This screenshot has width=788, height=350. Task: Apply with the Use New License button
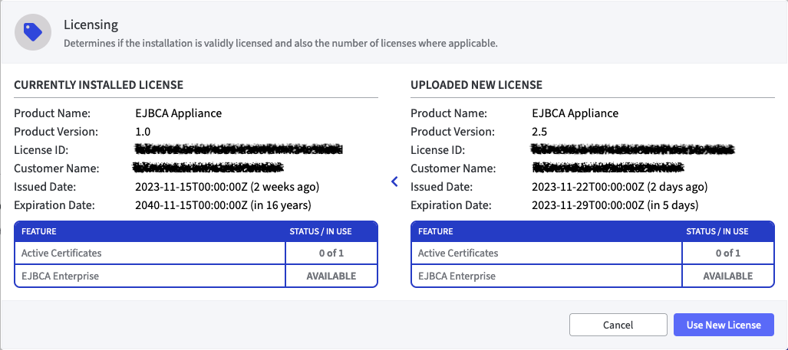pyautogui.click(x=724, y=325)
